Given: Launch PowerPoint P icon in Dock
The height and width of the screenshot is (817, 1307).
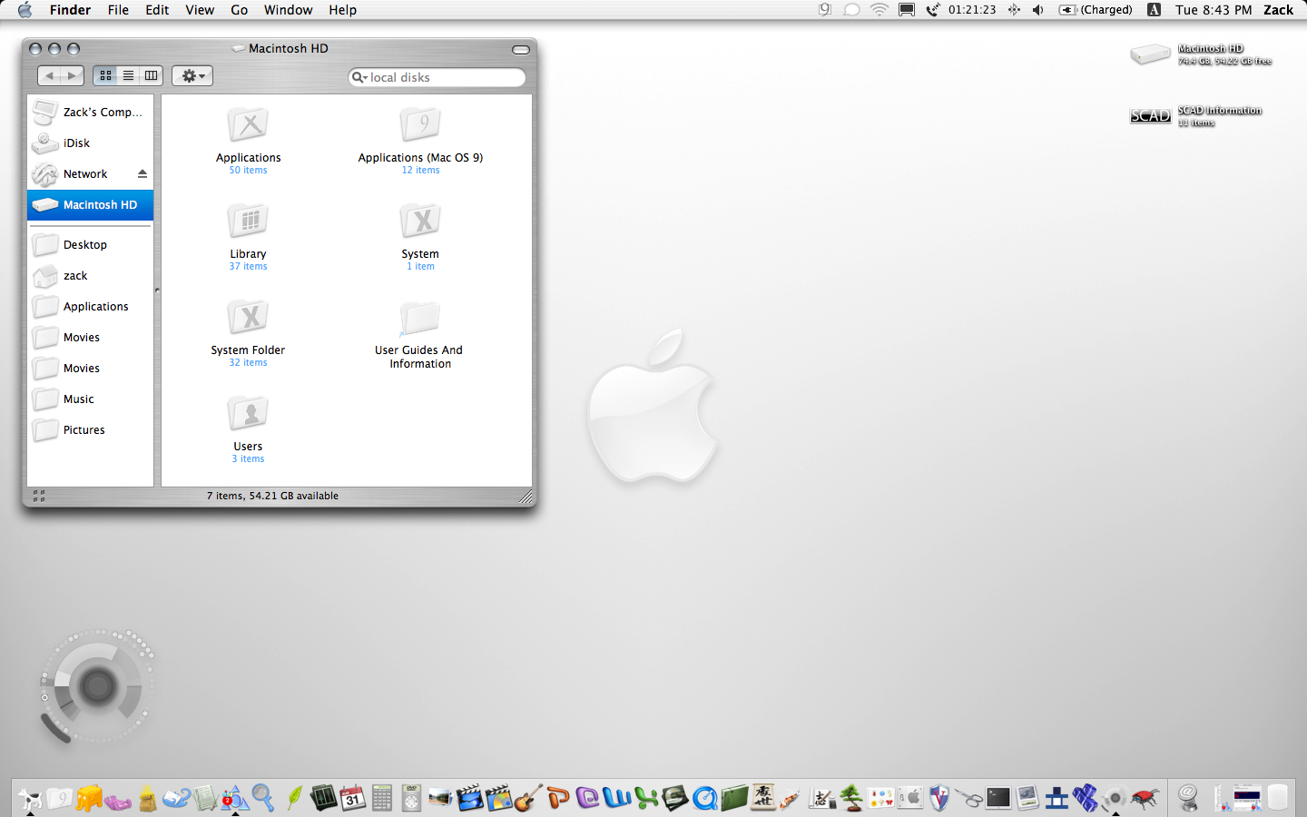Looking at the screenshot, I should [x=557, y=798].
